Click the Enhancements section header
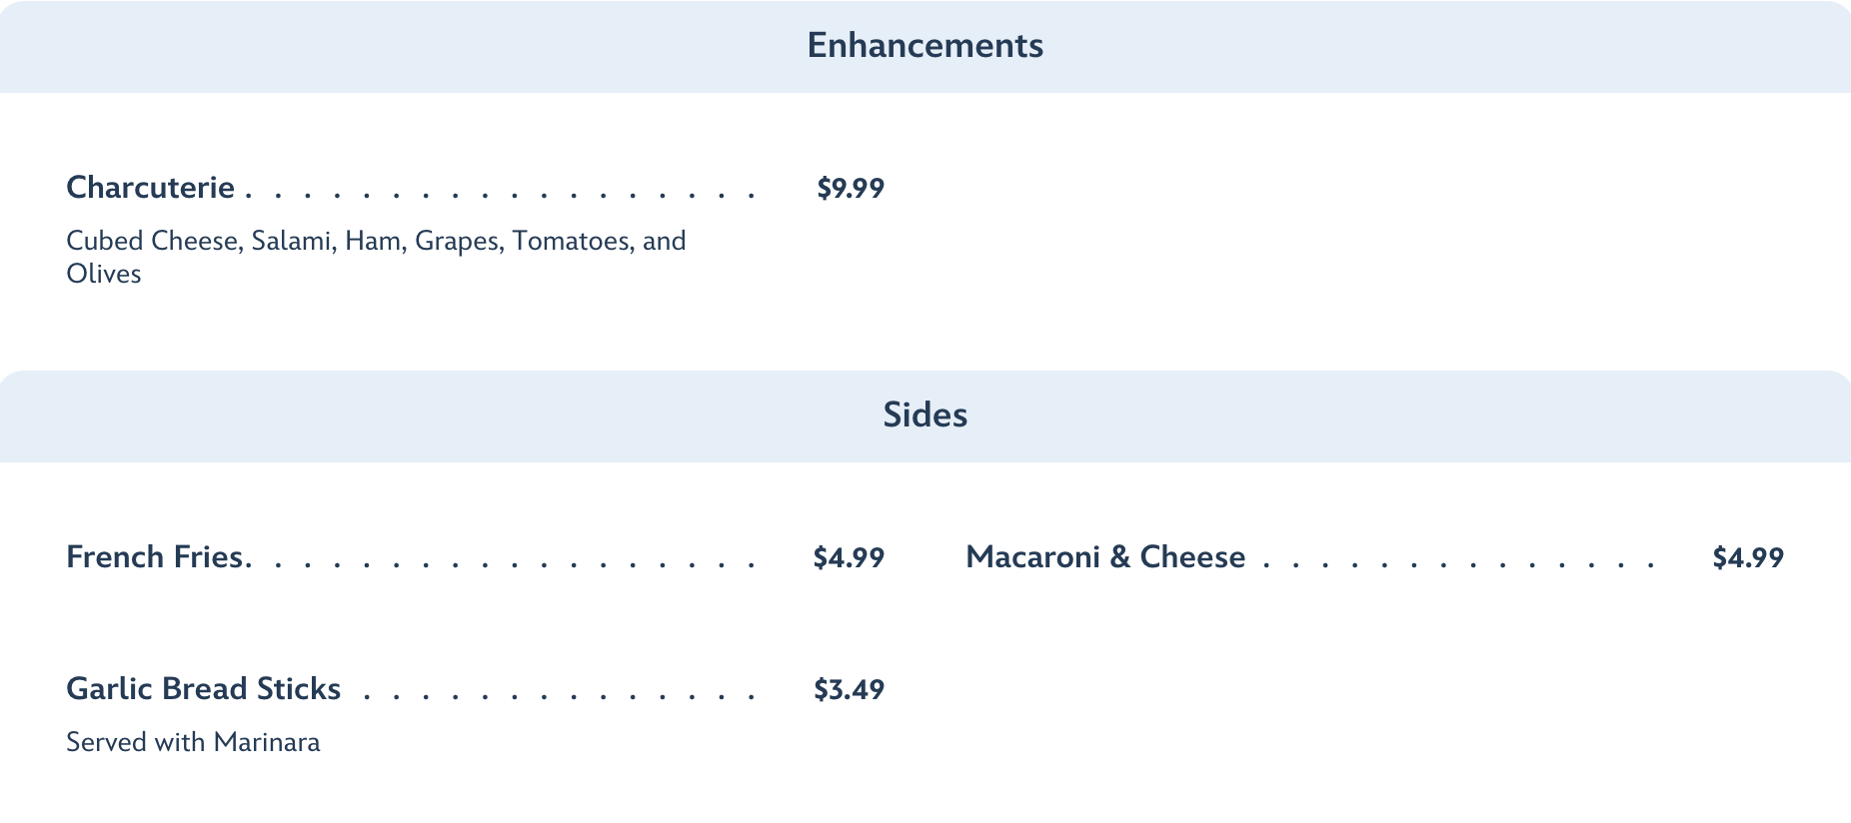Viewport: 1851px width, 823px height. click(x=925, y=46)
